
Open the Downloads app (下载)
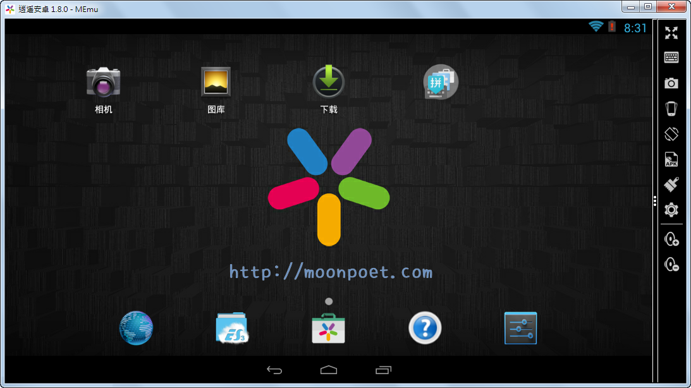[329, 82]
